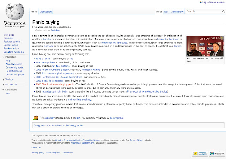Image resolution: width=226 pixels, height=159 pixels.
Task: Expand the Print/export sidebar section
Action: pyautogui.click(x=4, y=84)
